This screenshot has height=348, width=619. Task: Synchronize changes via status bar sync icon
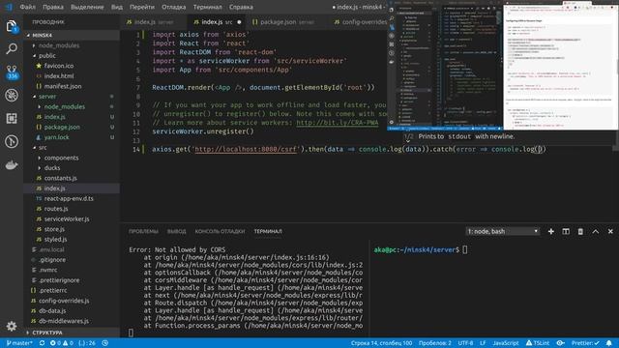(x=42, y=343)
